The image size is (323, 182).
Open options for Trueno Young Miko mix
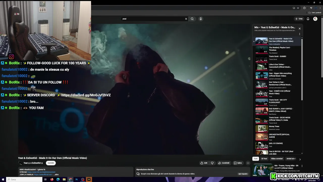tap(302, 166)
